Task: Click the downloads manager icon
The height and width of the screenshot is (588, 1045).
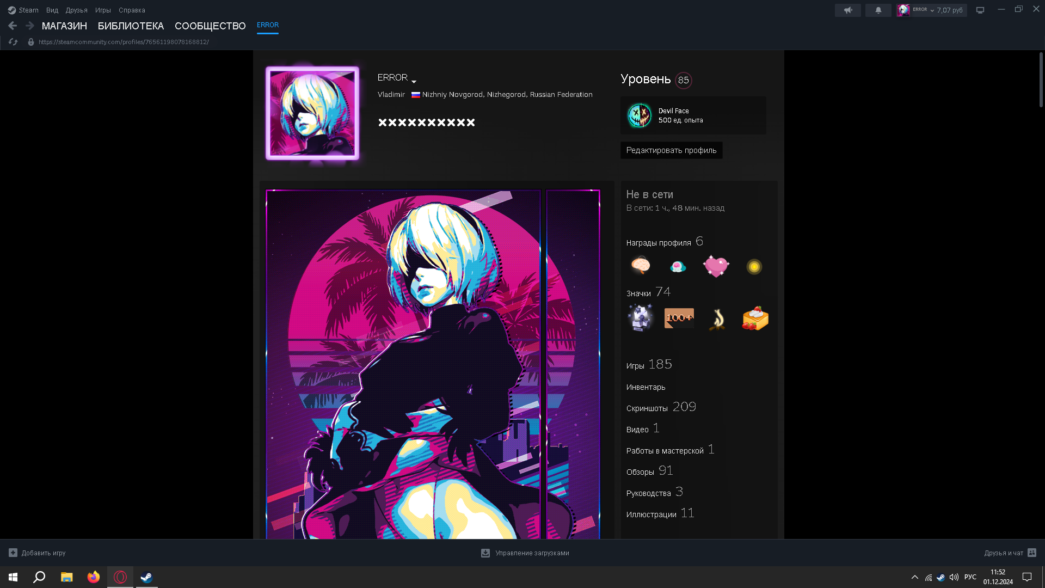Action: [x=485, y=553]
